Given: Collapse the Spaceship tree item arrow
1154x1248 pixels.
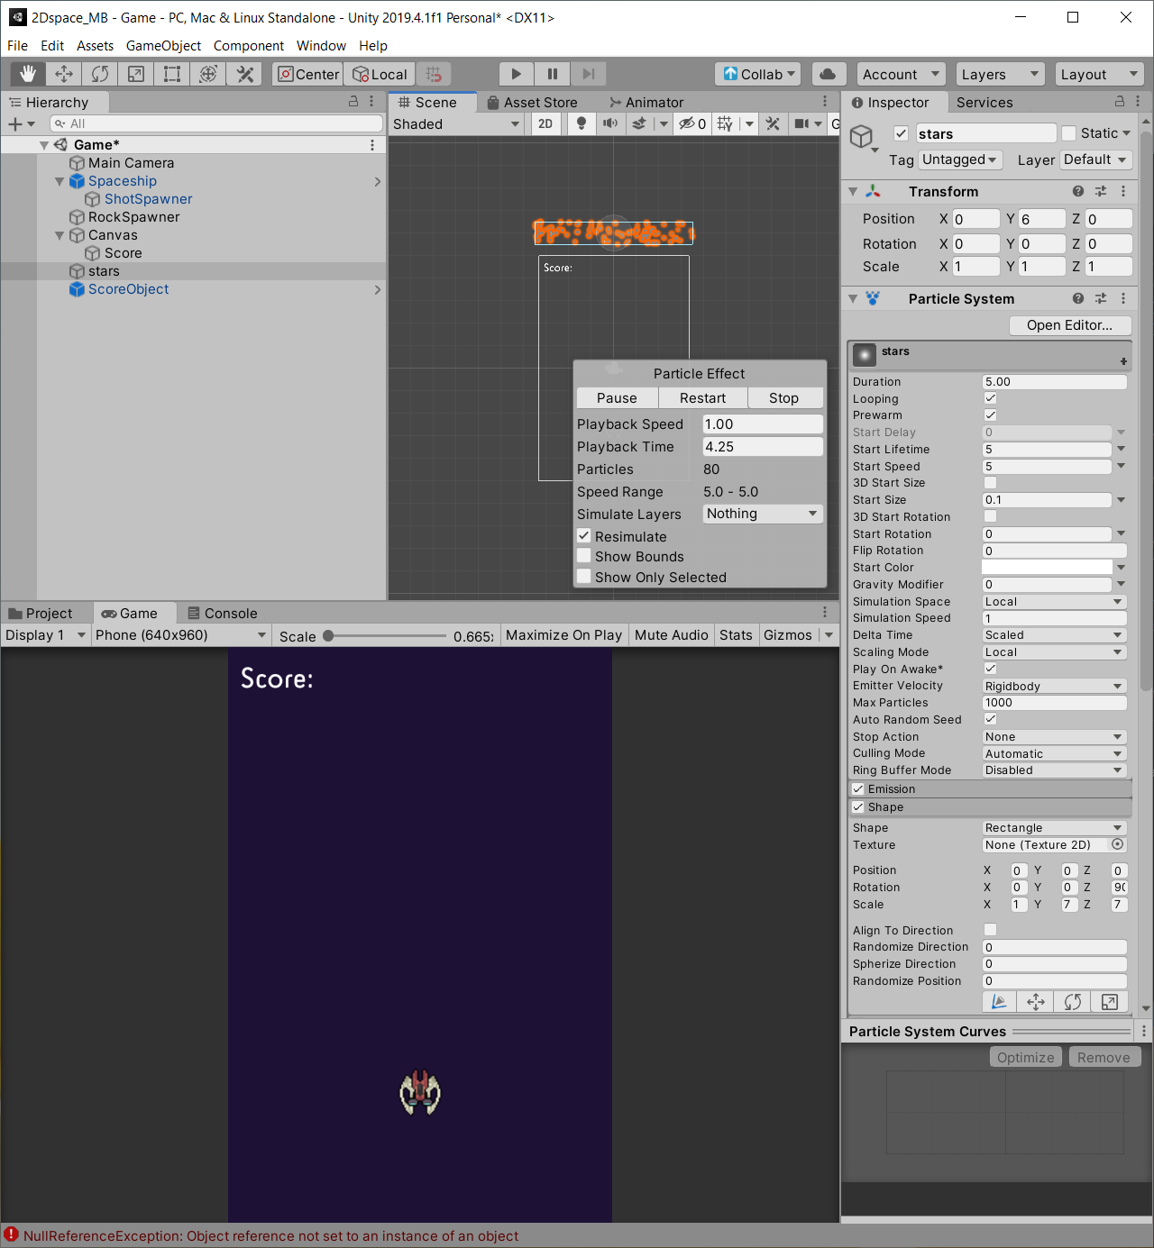Looking at the screenshot, I should (x=60, y=181).
